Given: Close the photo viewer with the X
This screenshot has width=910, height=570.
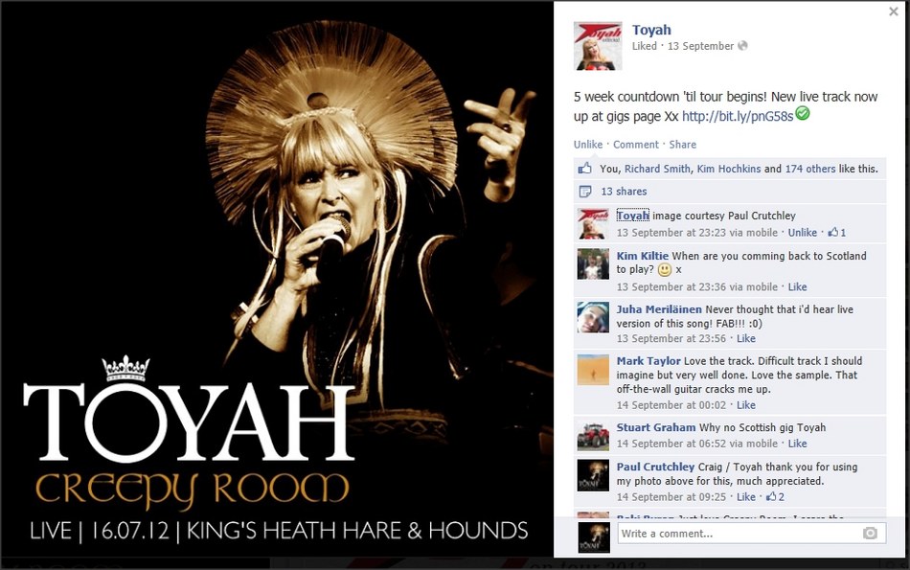Looking at the screenshot, I should coord(893,11).
